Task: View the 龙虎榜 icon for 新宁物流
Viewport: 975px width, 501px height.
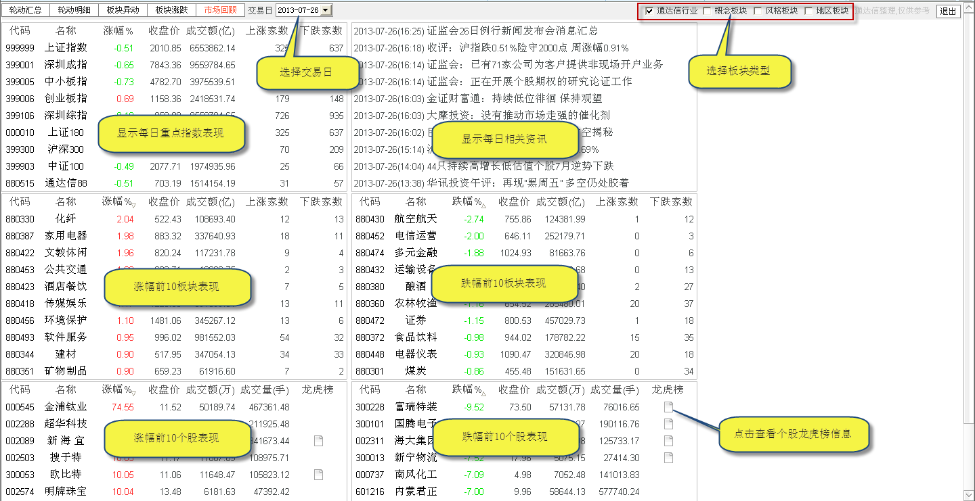Action: tap(668, 458)
